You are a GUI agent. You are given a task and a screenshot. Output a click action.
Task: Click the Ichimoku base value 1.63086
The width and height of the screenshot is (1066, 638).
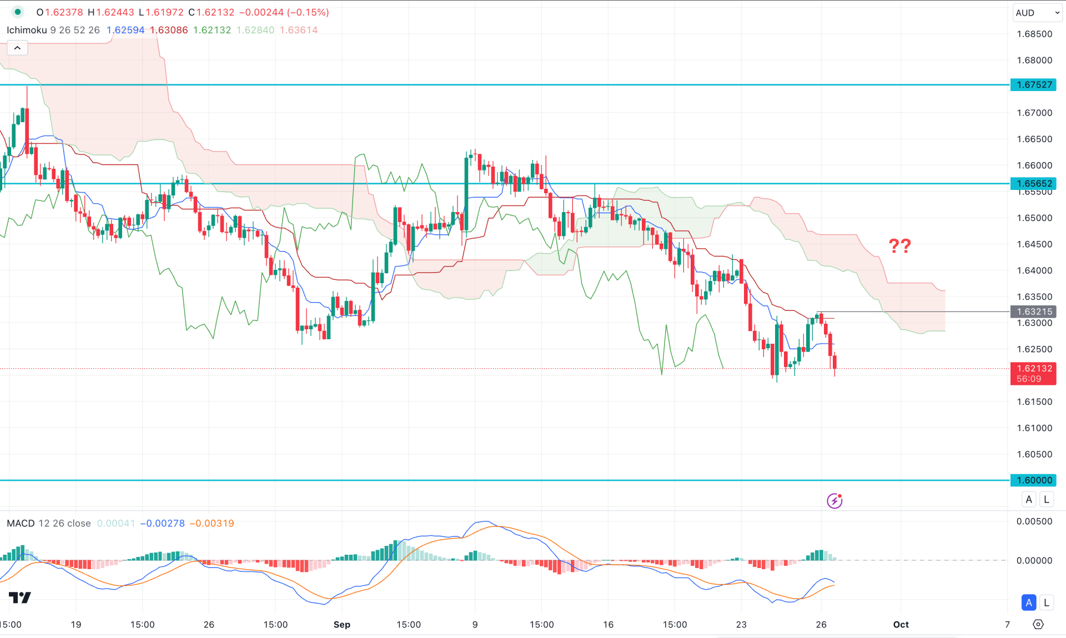coord(169,30)
